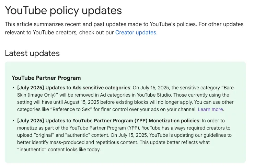The image size is (254, 166).
Task: Click the phrase mass-produced and repetitious content
Action: (94, 142)
